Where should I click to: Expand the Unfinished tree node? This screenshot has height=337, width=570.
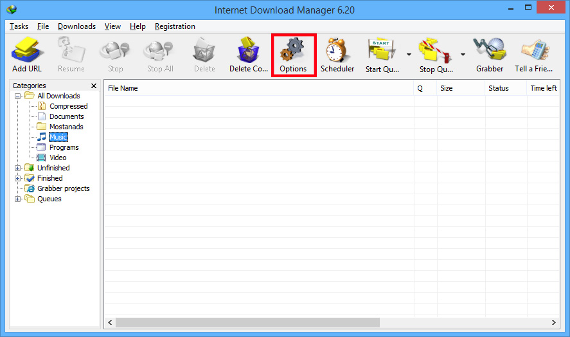click(x=17, y=168)
